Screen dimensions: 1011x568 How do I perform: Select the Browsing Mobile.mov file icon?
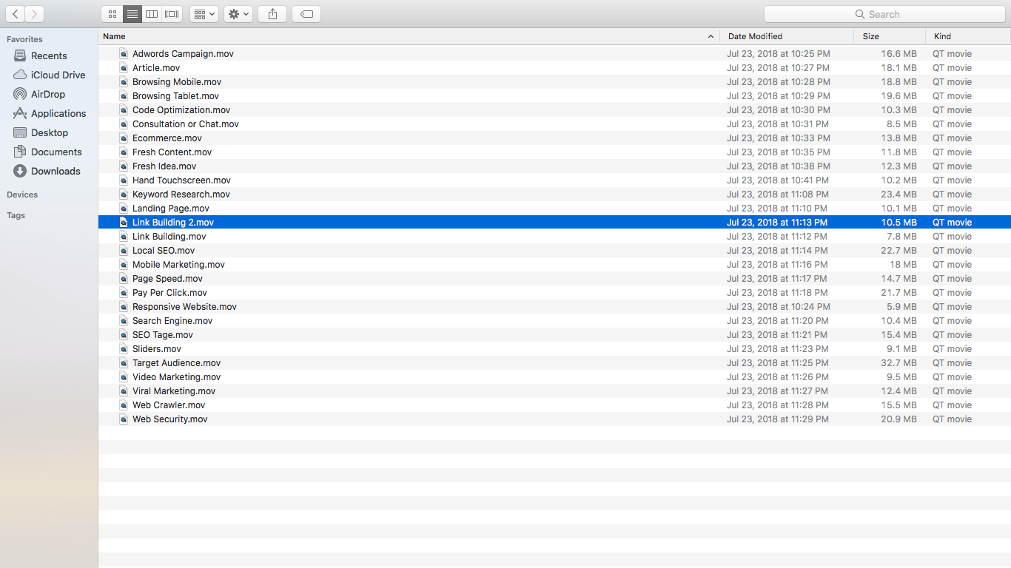(x=124, y=81)
